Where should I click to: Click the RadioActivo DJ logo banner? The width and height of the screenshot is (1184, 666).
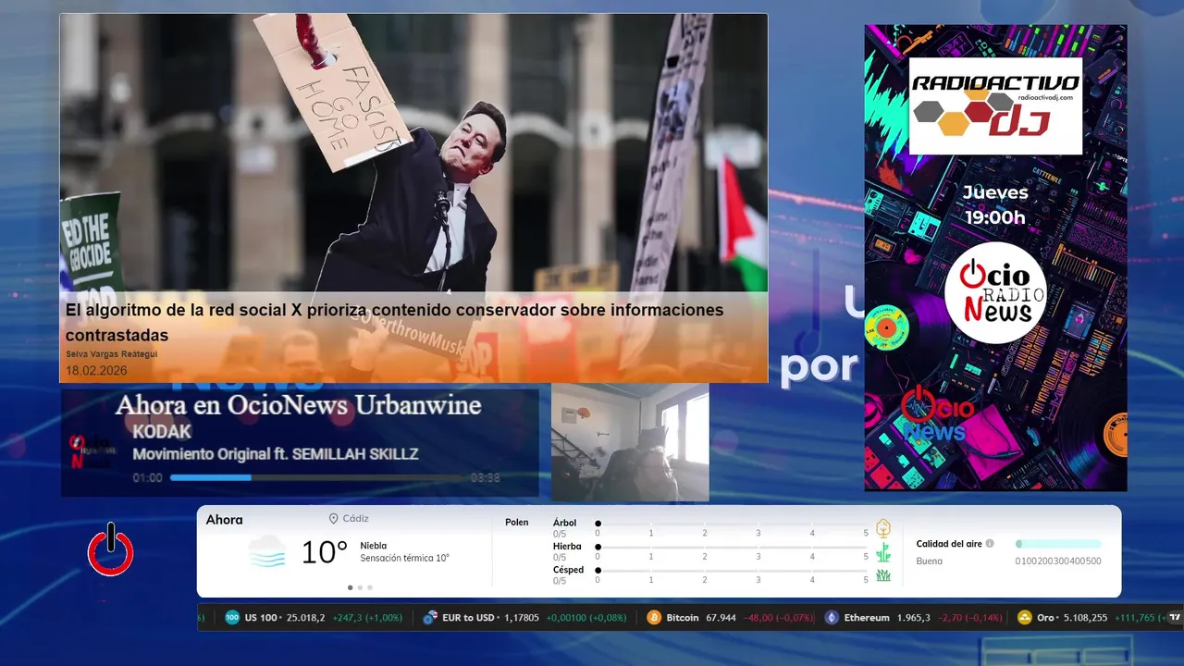coord(995,105)
